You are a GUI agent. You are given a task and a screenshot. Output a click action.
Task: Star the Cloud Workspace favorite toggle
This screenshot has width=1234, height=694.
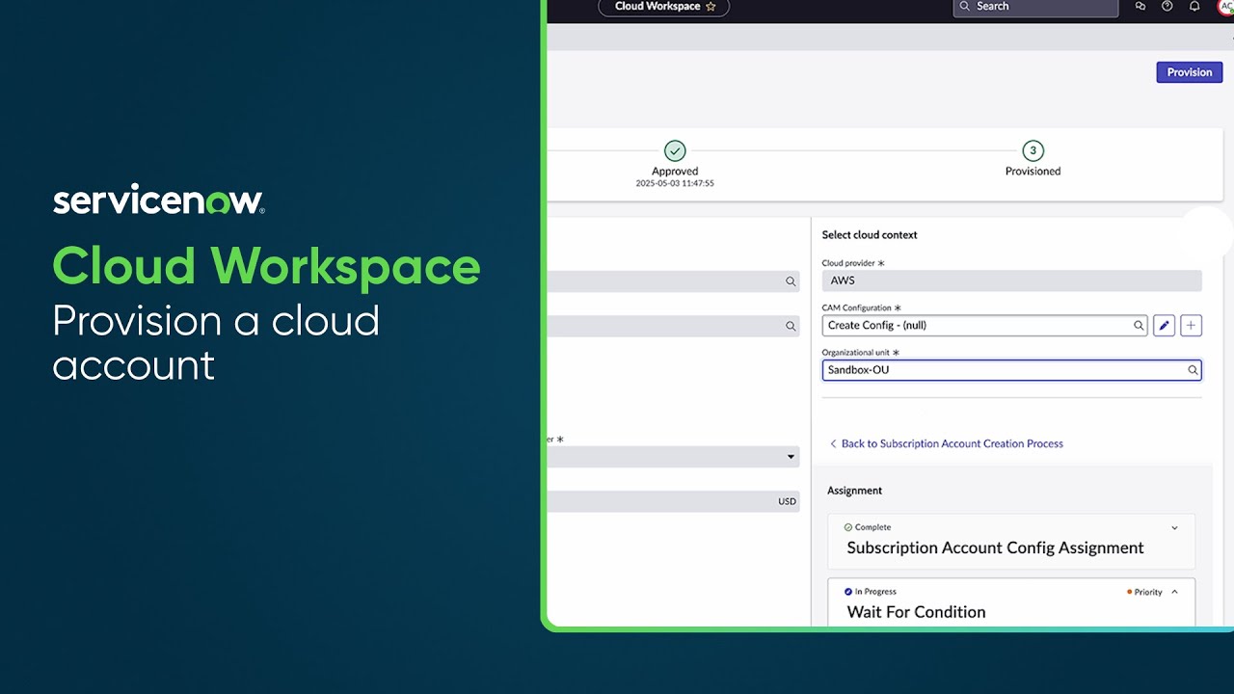(711, 6)
